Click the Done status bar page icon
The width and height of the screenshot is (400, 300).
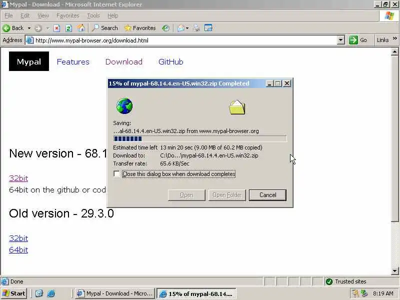point(5,281)
